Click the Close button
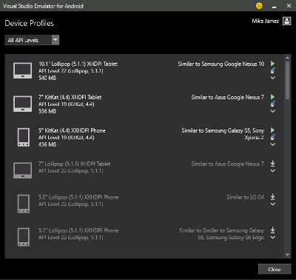The width and height of the screenshot is (296, 280). (x=275, y=269)
